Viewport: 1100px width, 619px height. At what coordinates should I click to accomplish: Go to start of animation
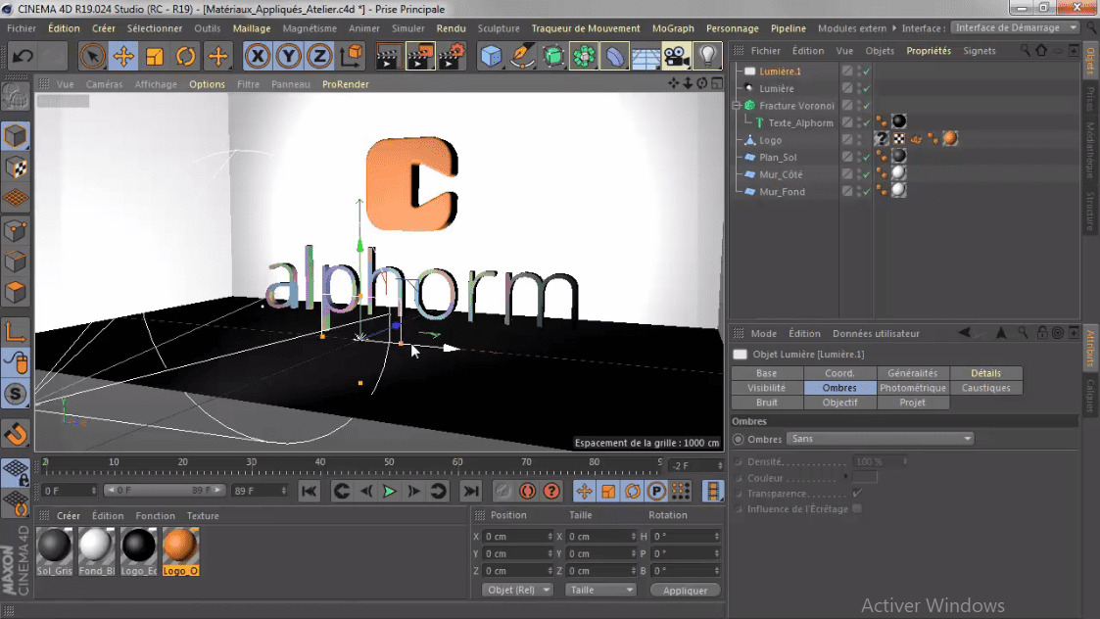[309, 492]
